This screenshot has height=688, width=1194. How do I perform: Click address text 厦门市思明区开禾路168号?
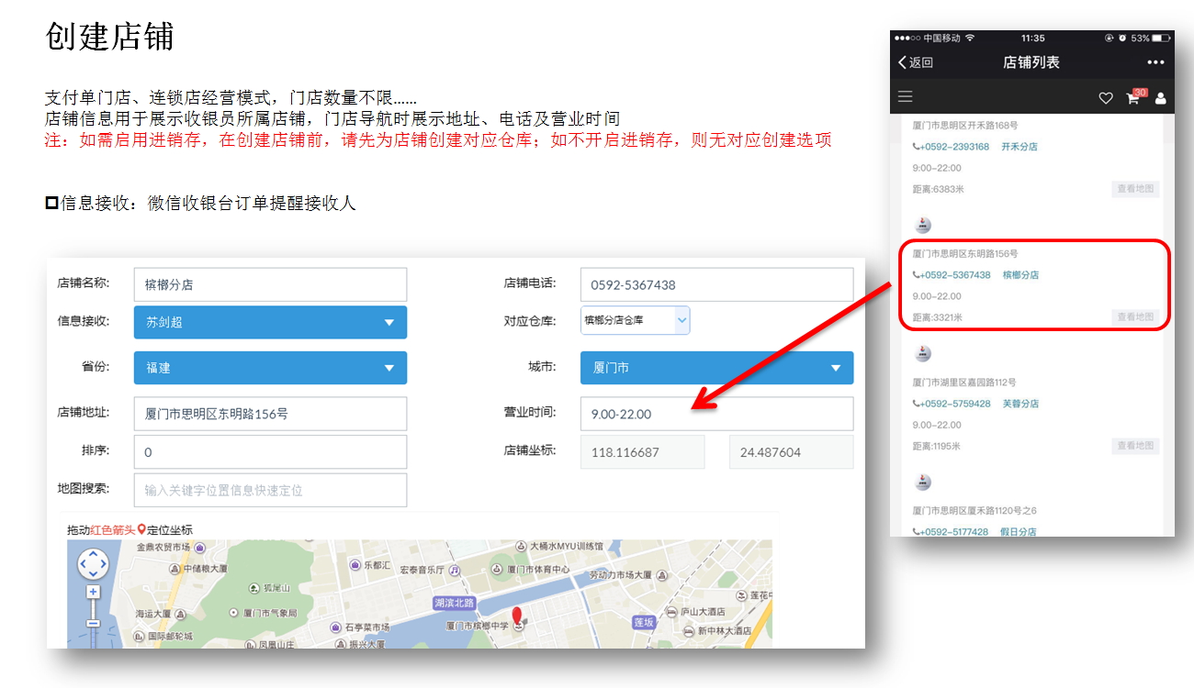tap(964, 125)
